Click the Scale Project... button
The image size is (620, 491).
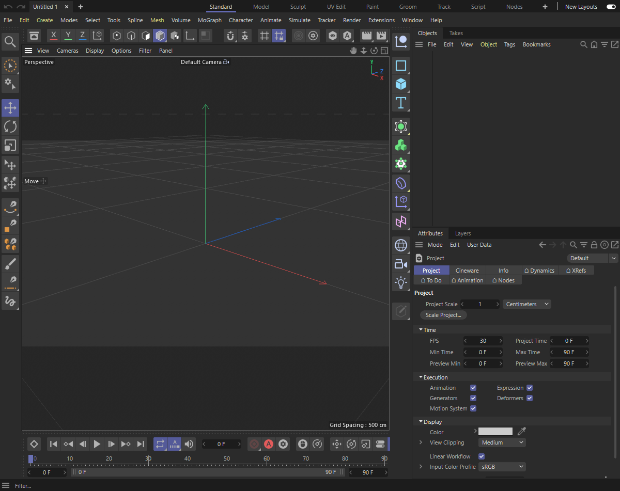tap(443, 315)
